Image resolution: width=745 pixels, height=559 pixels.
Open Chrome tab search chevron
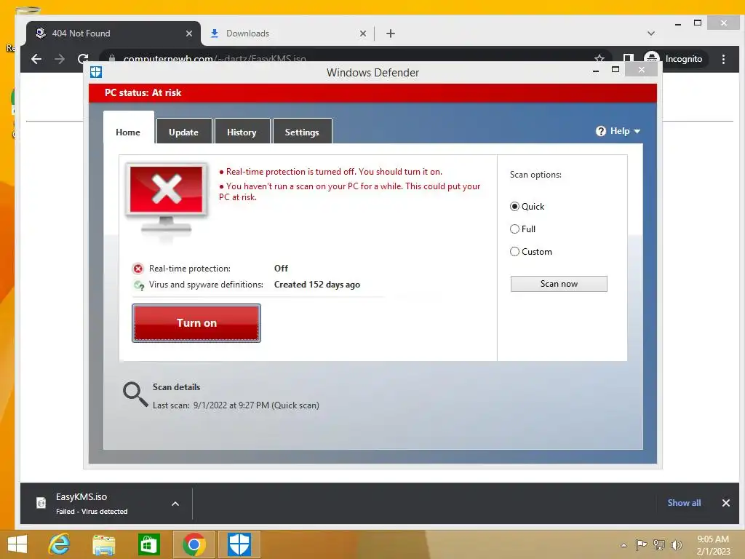(x=651, y=33)
